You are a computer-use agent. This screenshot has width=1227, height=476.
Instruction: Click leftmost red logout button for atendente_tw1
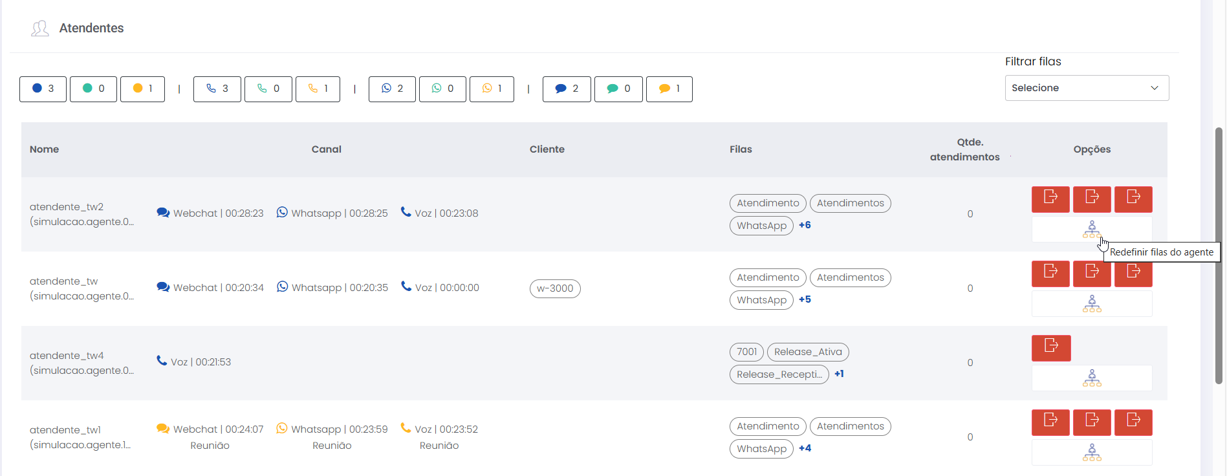click(x=1050, y=422)
